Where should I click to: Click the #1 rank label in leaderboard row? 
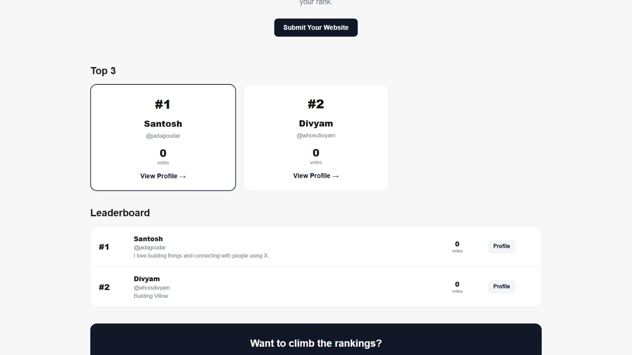pyautogui.click(x=104, y=247)
